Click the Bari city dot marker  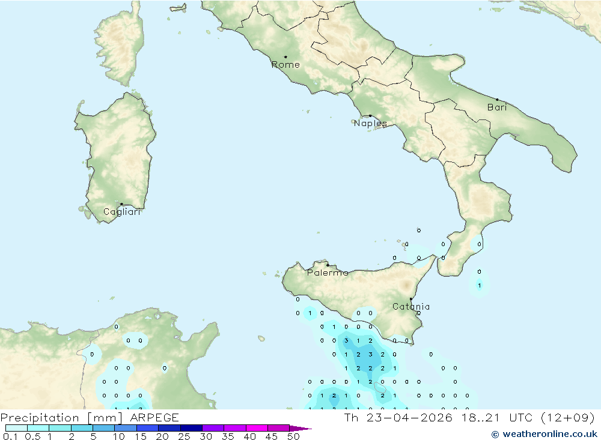(497, 100)
